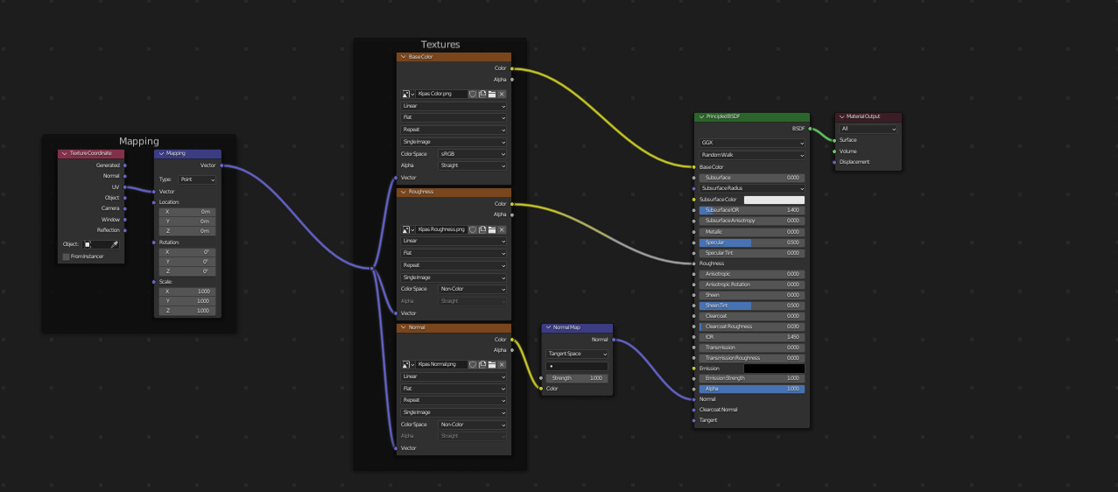Open Subsurface Radius dropdown in Principled BSDF
The height and width of the screenshot is (492, 1118).
point(752,188)
